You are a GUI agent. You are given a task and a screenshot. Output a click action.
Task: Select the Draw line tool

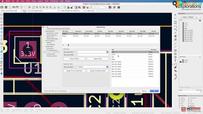coord(175,44)
